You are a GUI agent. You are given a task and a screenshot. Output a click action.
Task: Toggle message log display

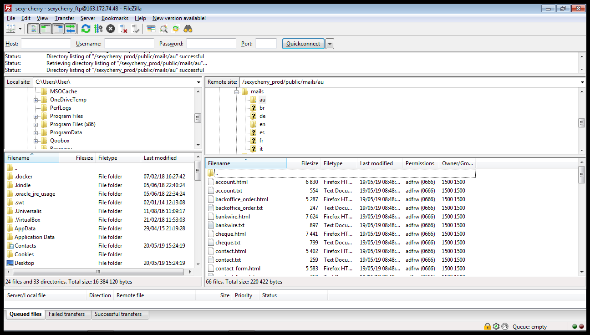pyautogui.click(x=33, y=29)
